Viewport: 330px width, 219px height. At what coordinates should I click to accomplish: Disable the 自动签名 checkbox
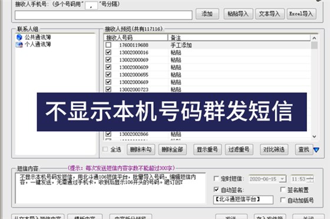click(x=216, y=190)
